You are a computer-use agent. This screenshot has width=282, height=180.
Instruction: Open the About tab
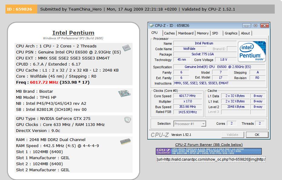(245, 33)
